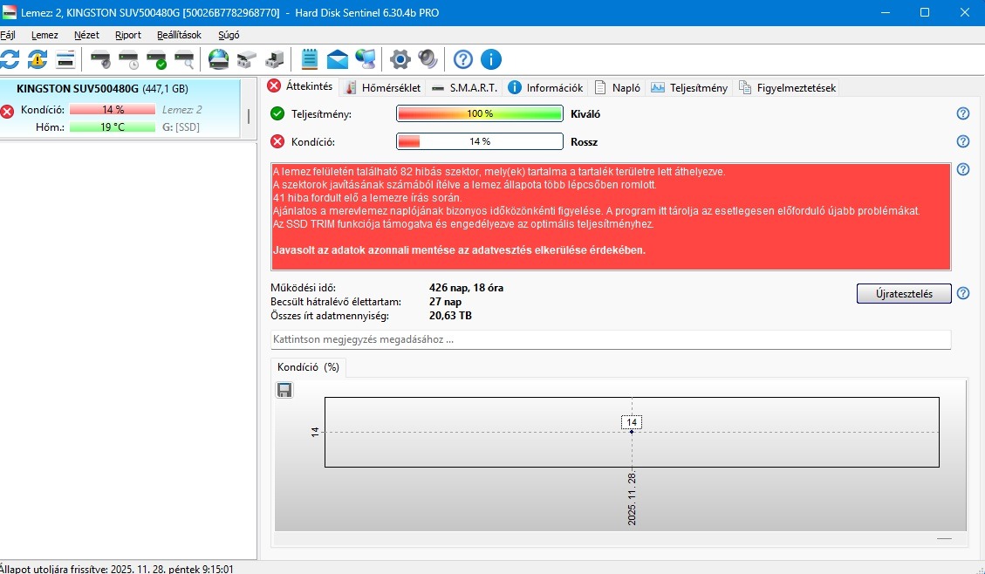Click the 426 nap, 18 óra value
Screen dimensions: 985x574
pyautogui.click(x=466, y=288)
